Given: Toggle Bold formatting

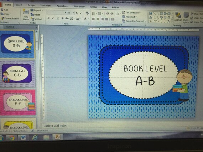Looking at the screenshot, I should (x=48, y=18).
